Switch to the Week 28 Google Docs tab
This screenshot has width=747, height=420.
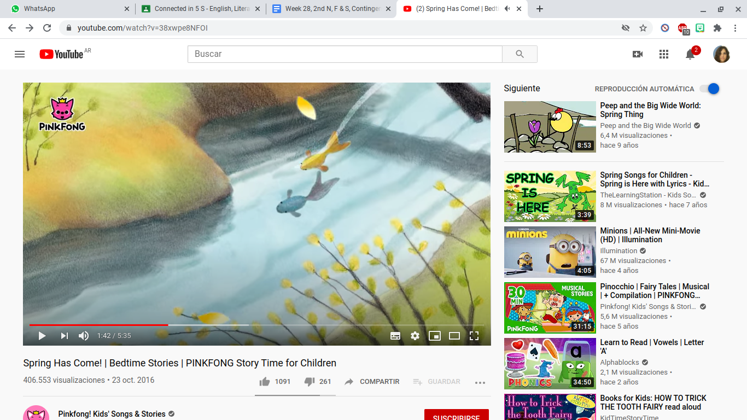(332, 9)
